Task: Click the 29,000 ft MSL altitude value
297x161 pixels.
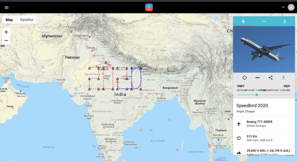Action: [x=268, y=151]
